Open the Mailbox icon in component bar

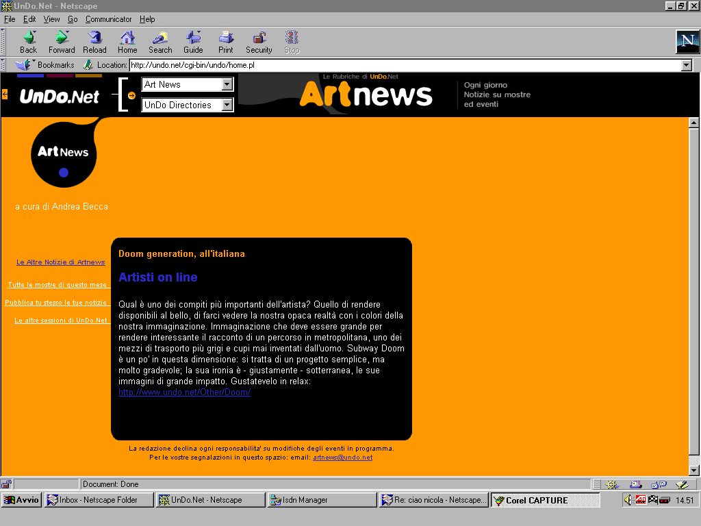tap(635, 484)
